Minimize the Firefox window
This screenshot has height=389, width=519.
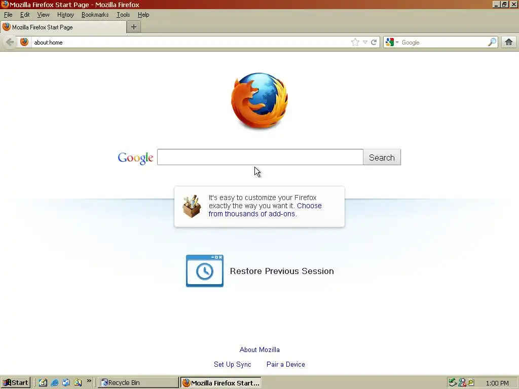496,5
